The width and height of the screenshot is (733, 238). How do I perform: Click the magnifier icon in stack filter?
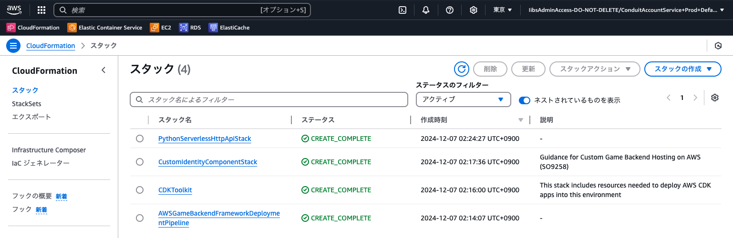pos(140,99)
